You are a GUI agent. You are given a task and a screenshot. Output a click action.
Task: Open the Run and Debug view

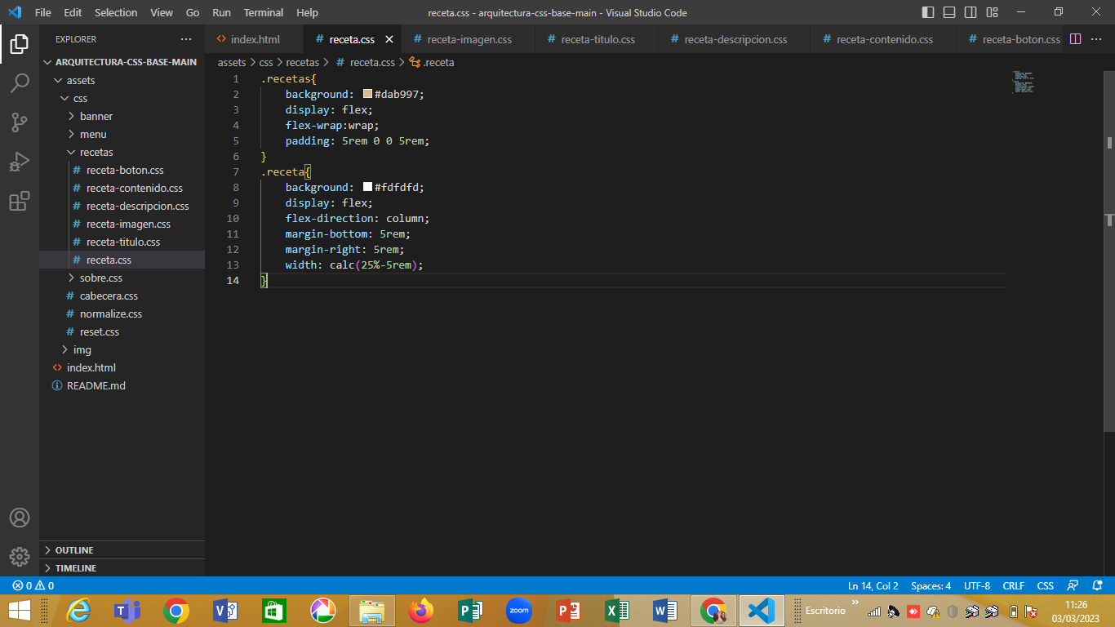click(20, 162)
